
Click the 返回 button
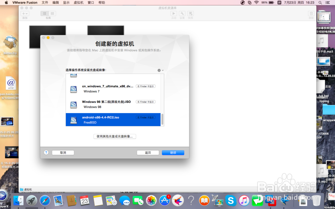tap(148, 153)
